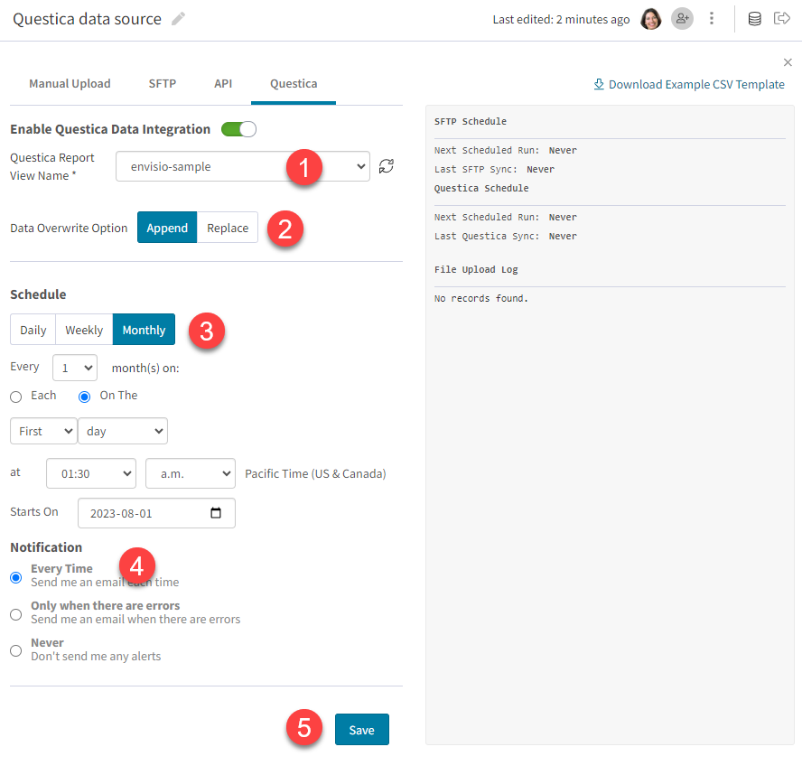Switch to the SFTP tab
The image size is (802, 775).
click(163, 83)
